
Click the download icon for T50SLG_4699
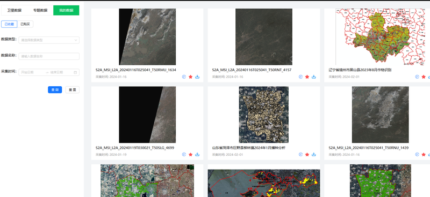pyautogui.click(x=197, y=154)
